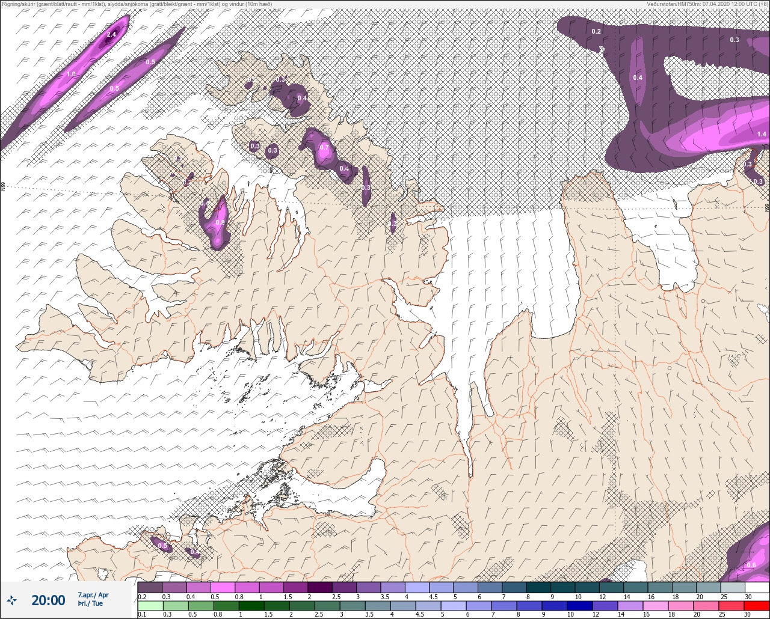Image resolution: width=770 pixels, height=619 pixels.
Task: Select the 20:00 forecast time display
Action: (48, 600)
